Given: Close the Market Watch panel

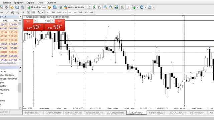Looking at the screenshot, I should pos(20,17).
